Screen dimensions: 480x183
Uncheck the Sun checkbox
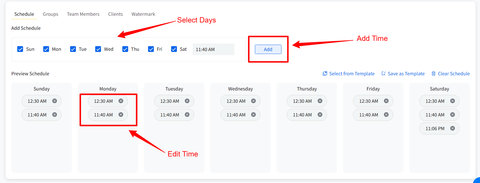[20, 49]
